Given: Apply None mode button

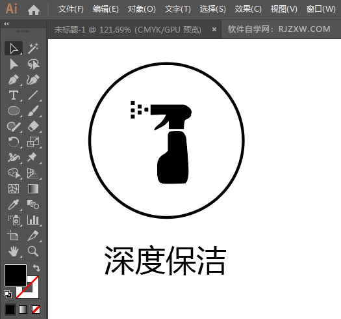Looking at the screenshot, I should tap(36, 309).
